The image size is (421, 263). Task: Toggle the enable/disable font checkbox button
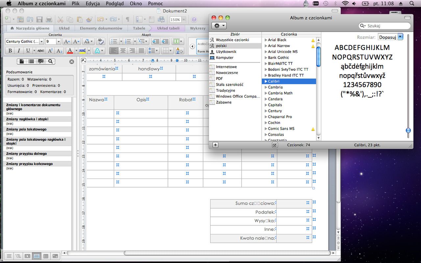pyautogui.click(x=275, y=145)
